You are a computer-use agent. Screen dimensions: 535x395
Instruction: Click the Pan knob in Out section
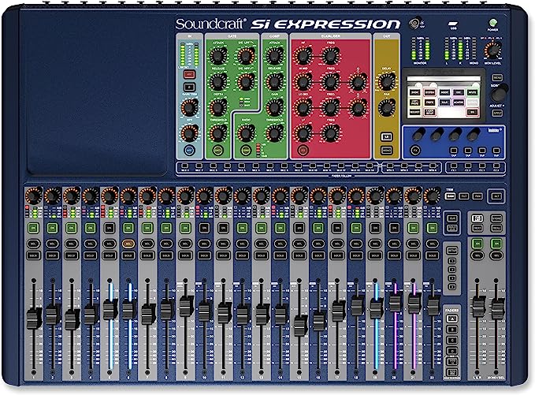(x=385, y=107)
